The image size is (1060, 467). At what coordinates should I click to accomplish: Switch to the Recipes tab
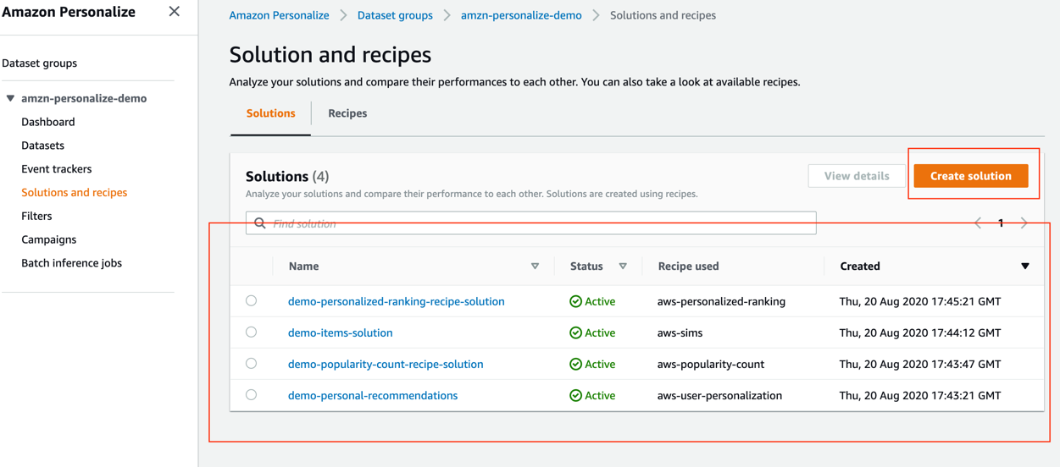click(347, 113)
